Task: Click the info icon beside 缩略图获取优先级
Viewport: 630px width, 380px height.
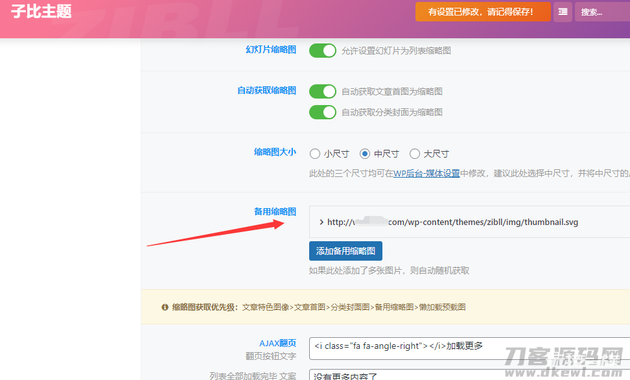Action: click(x=165, y=307)
